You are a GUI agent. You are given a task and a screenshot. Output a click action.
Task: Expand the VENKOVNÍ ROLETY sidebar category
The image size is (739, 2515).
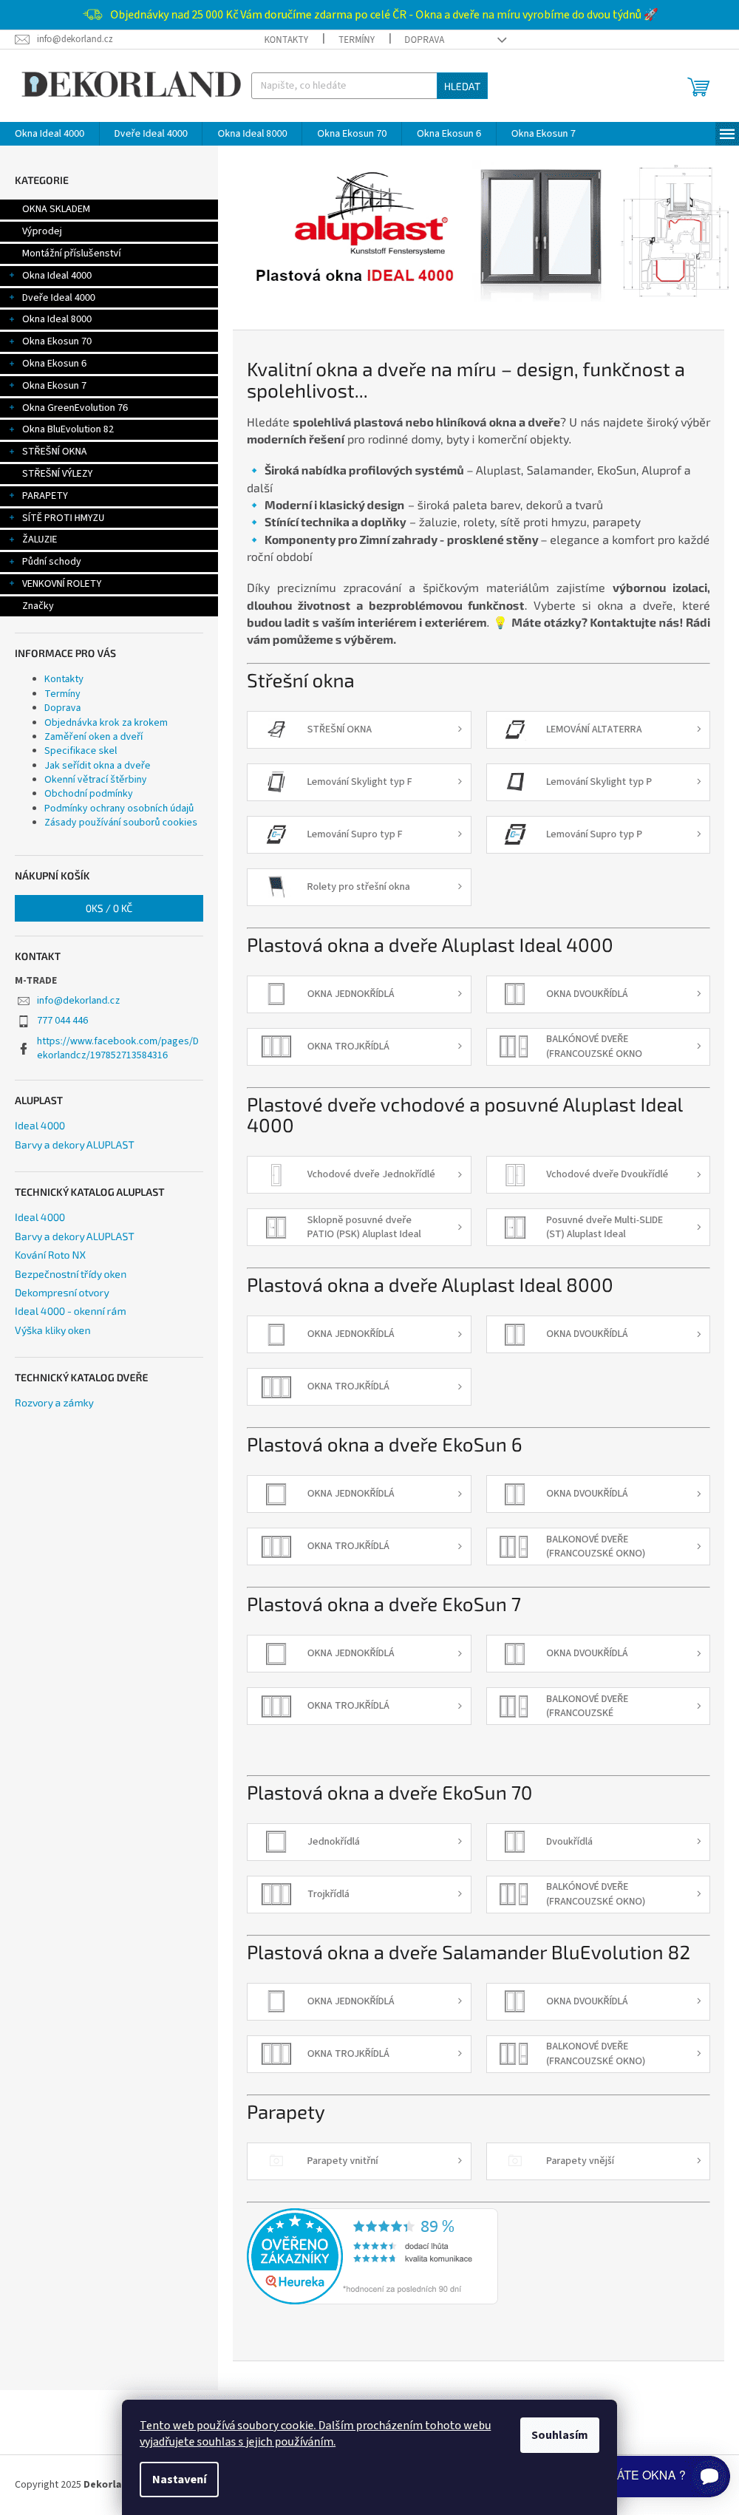12,584
